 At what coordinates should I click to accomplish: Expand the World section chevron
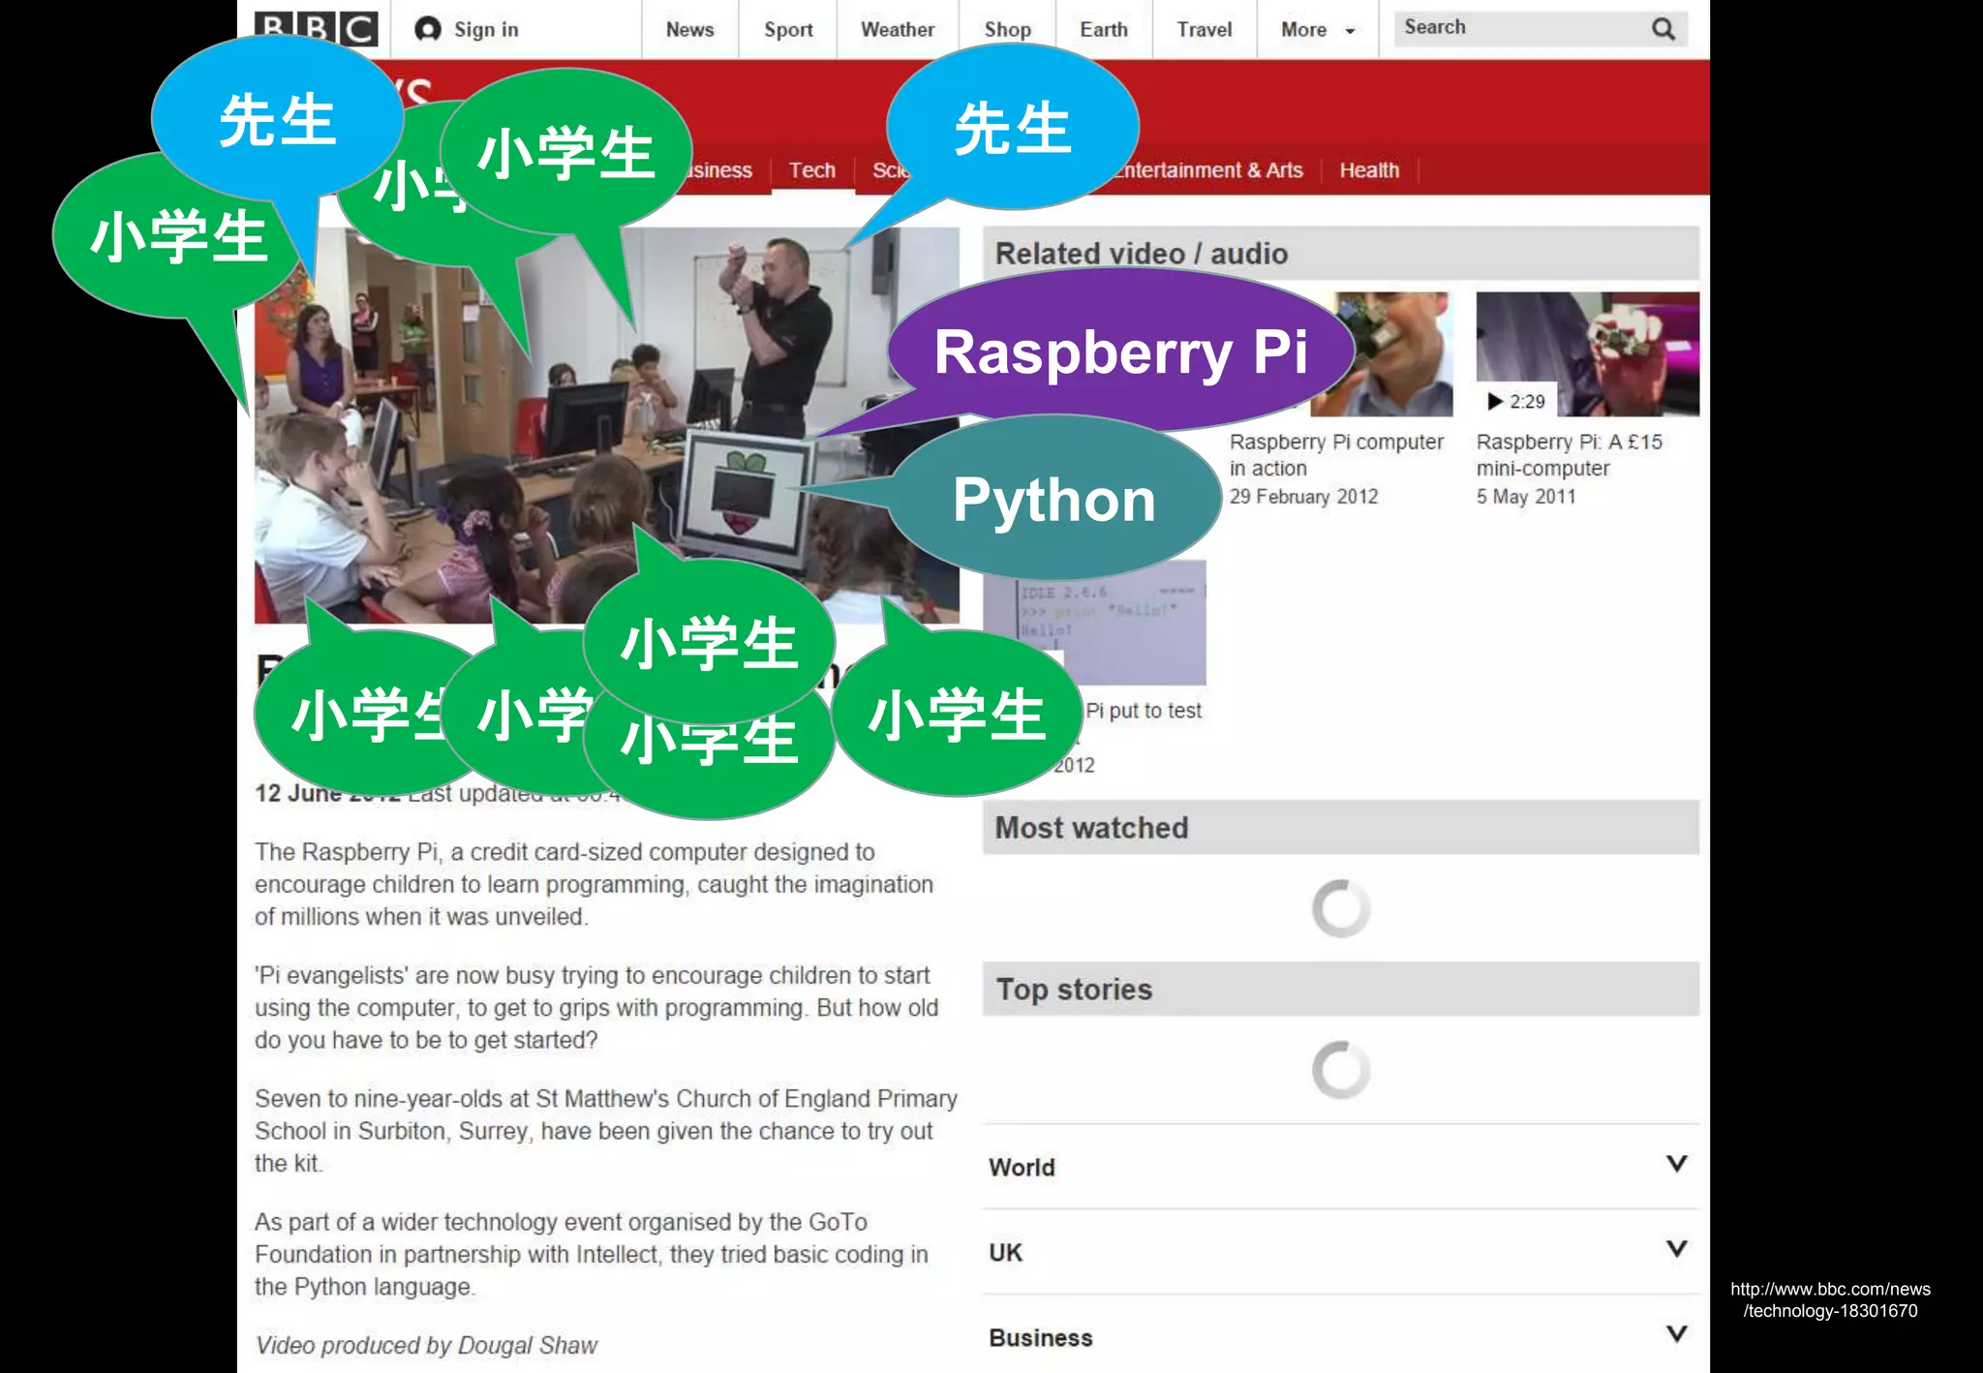pos(1676,1164)
